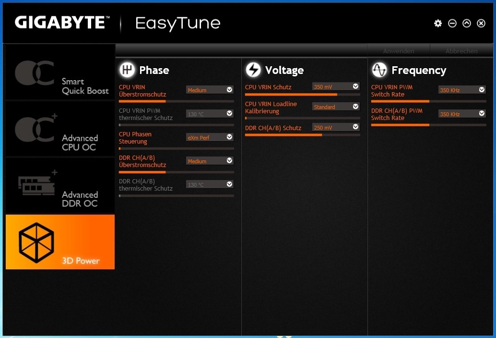Click the 3D Power cube icon
Image resolution: width=496 pixels, height=338 pixels.
[x=36, y=243]
